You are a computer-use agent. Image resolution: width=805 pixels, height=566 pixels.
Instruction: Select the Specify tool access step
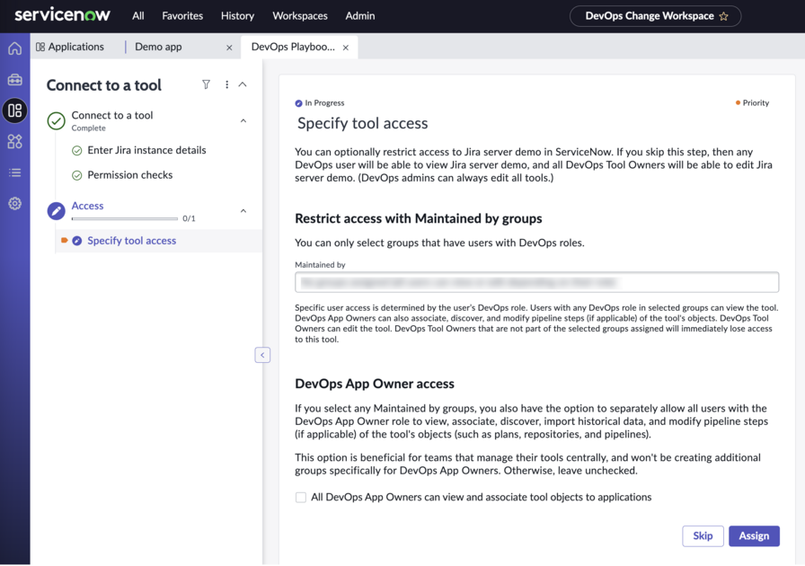tap(131, 241)
